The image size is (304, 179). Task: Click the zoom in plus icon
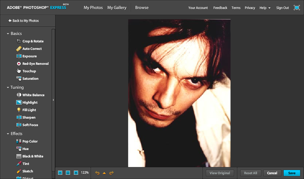[76, 173]
